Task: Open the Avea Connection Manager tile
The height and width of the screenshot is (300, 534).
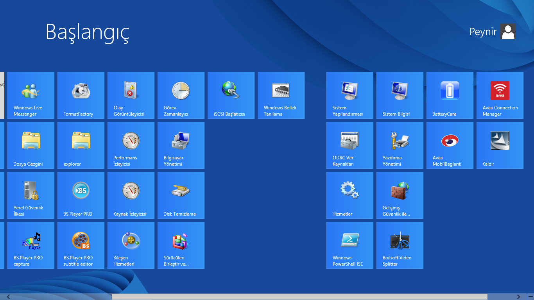Action: pyautogui.click(x=500, y=95)
